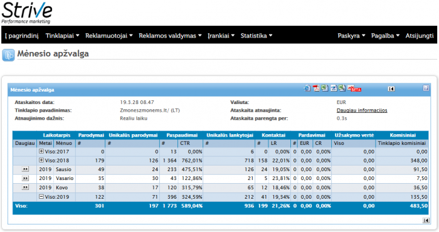This screenshot has width=439, height=232.
Task: Select the Vasario month cell
Action: pyautogui.click(x=65, y=178)
